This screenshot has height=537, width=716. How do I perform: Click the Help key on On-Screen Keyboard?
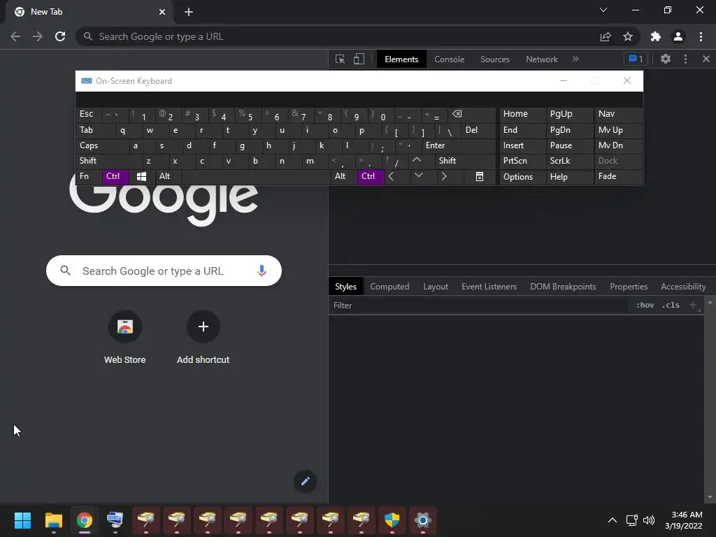tap(570, 176)
